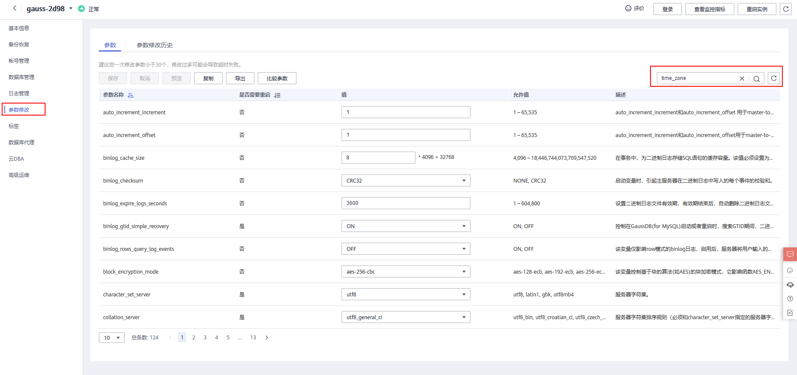Refresh instance using top-right icon
The height and width of the screenshot is (375, 797).
click(786, 9)
